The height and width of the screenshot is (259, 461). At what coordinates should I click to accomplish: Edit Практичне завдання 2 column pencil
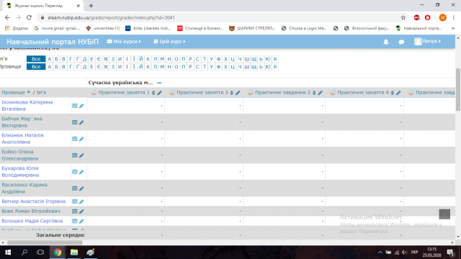pyautogui.click(x=320, y=93)
